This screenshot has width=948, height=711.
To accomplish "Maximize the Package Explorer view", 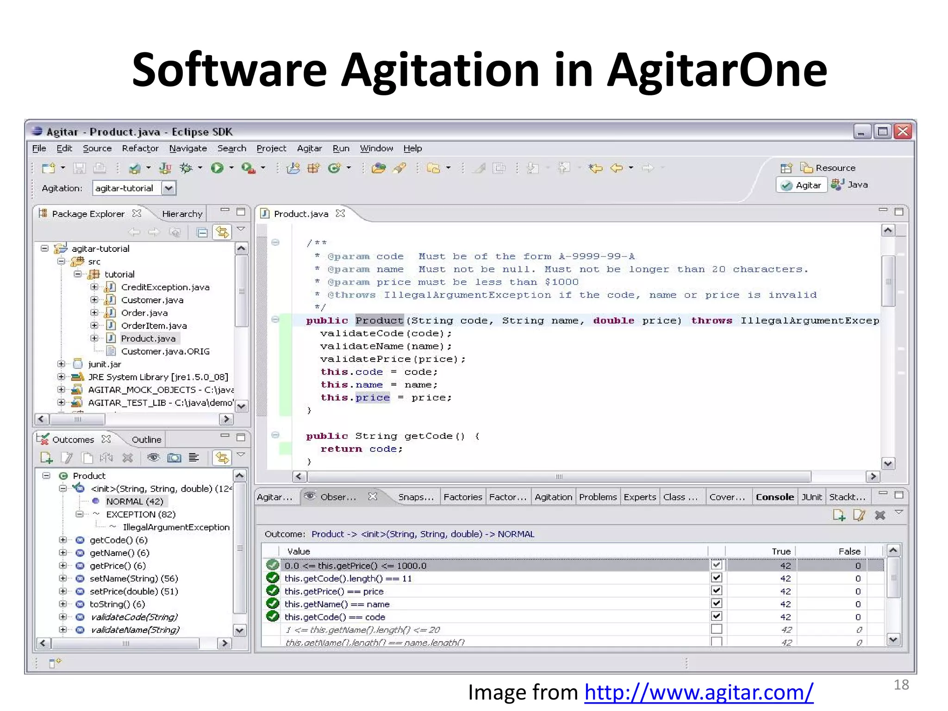I will pyautogui.click(x=241, y=212).
